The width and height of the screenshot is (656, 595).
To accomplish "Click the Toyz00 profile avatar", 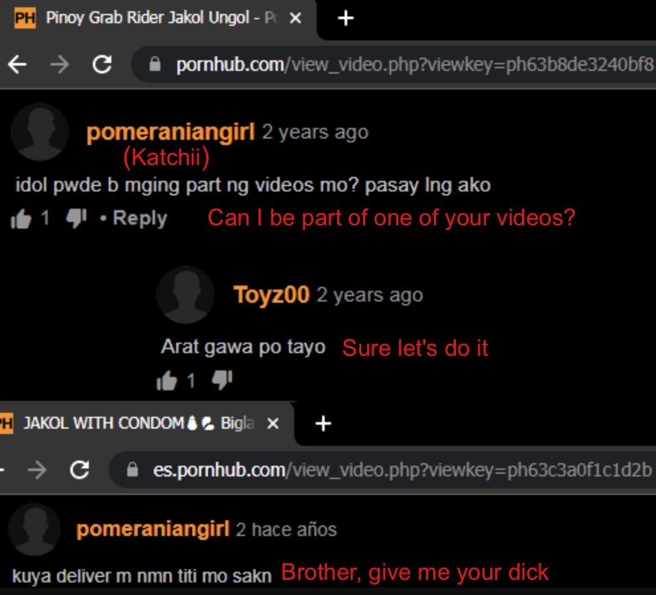I will pyautogui.click(x=186, y=295).
